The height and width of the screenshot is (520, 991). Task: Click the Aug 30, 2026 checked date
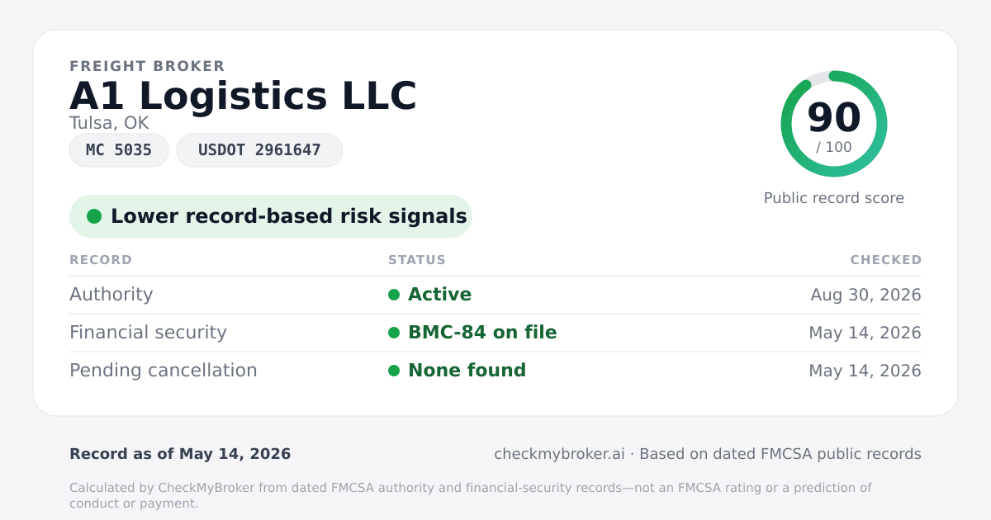[866, 295]
